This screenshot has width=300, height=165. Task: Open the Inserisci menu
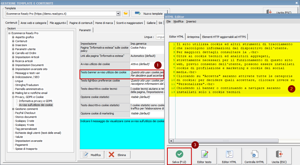click(x=191, y=21)
